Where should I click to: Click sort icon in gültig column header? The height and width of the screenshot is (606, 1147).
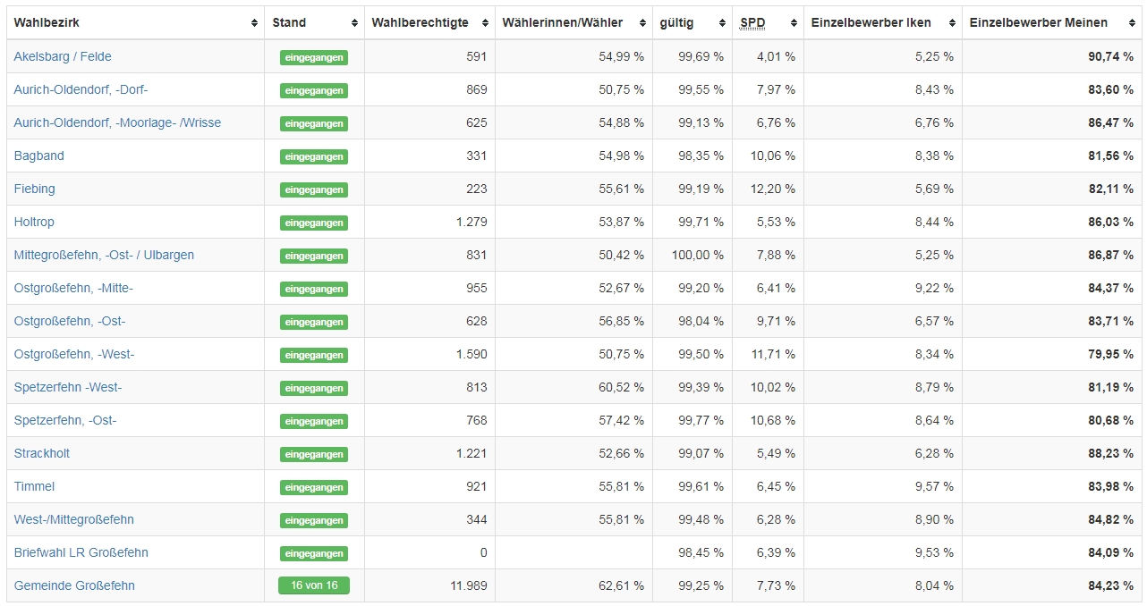click(723, 23)
